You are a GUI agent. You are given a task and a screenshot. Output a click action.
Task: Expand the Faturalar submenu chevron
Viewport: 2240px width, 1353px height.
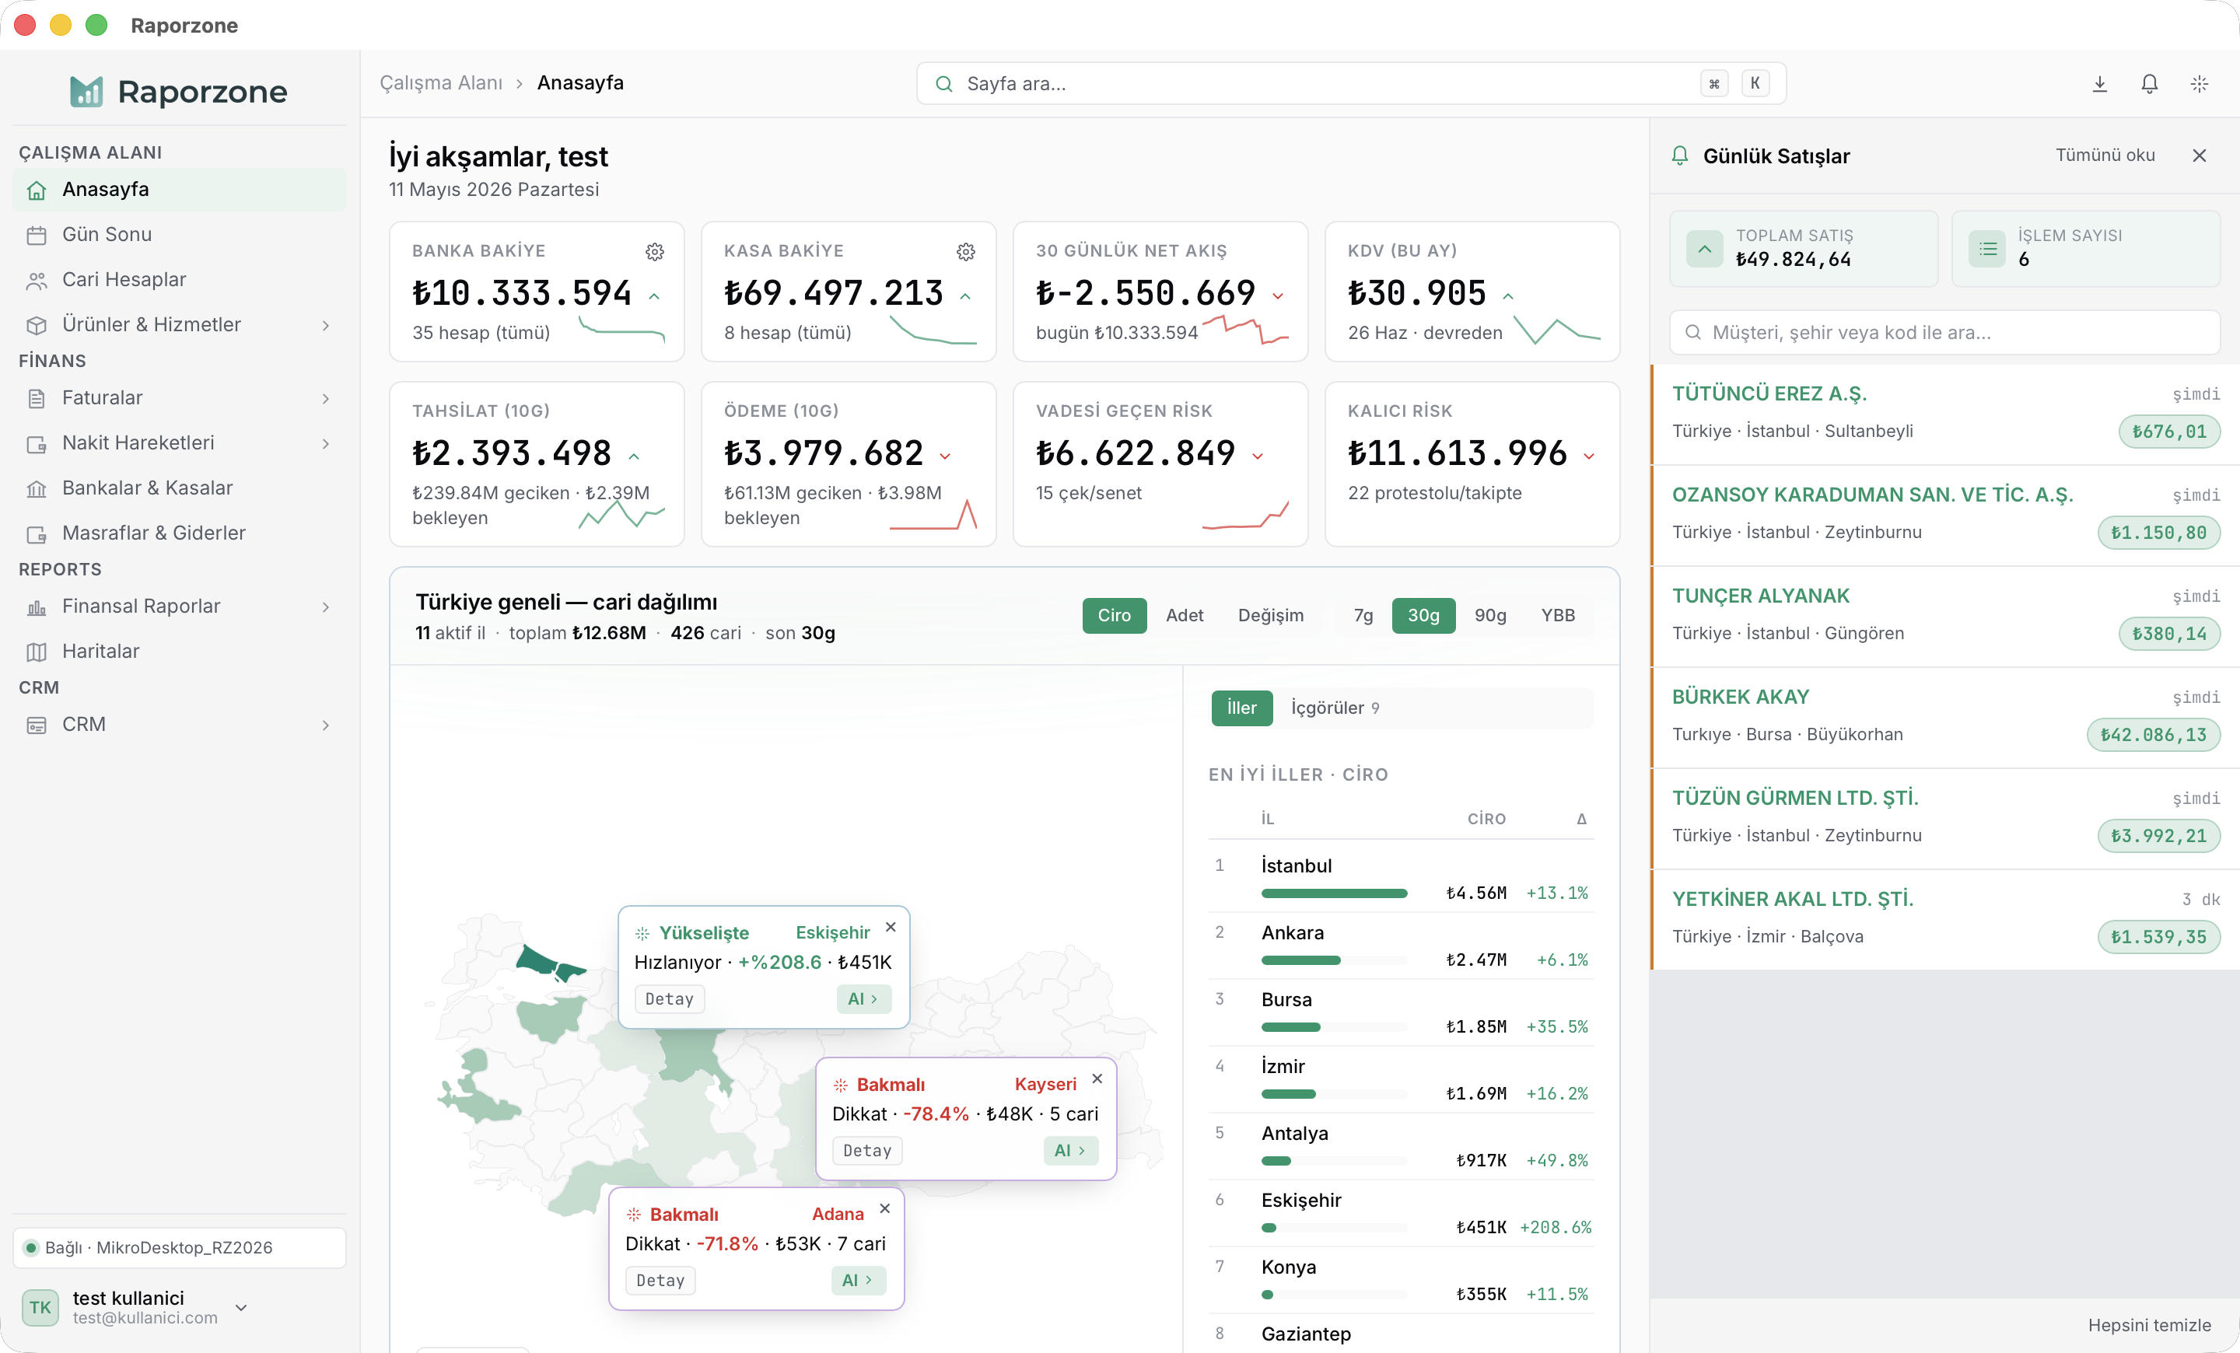pos(325,398)
